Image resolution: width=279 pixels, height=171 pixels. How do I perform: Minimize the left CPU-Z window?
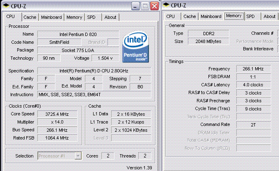pos(135,6)
